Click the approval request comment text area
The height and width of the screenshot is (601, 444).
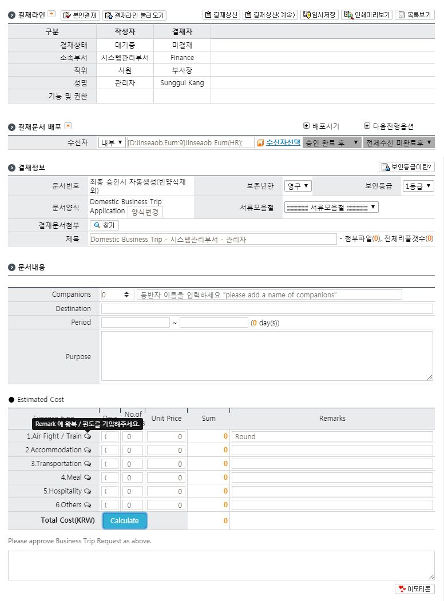point(221,566)
